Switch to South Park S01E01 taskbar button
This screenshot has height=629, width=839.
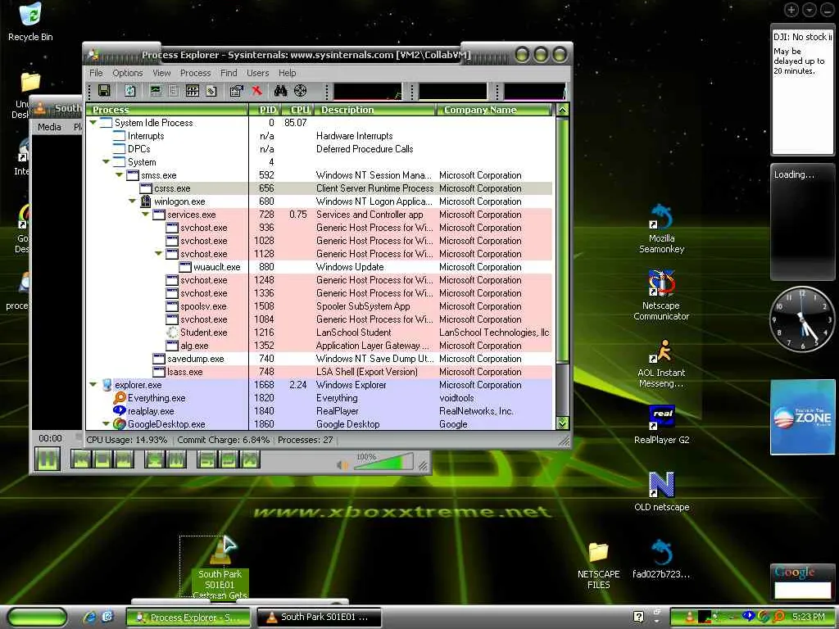pyautogui.click(x=320, y=617)
